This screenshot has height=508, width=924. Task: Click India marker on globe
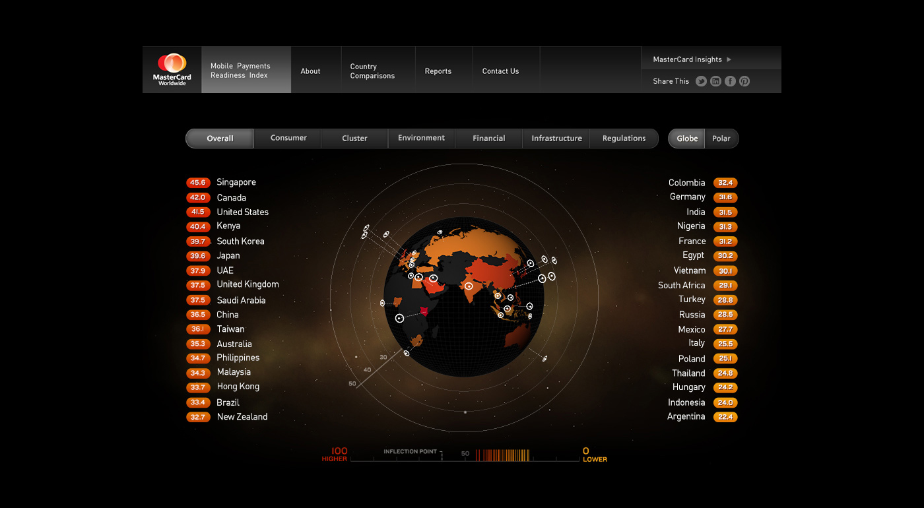click(x=469, y=286)
